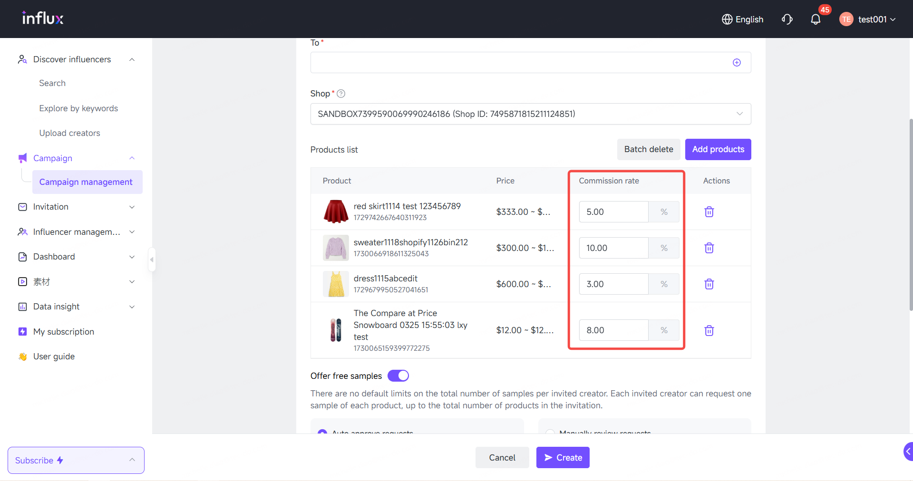This screenshot has height=481, width=913.
Task: Click the customer support headset icon
Action: coord(787,19)
